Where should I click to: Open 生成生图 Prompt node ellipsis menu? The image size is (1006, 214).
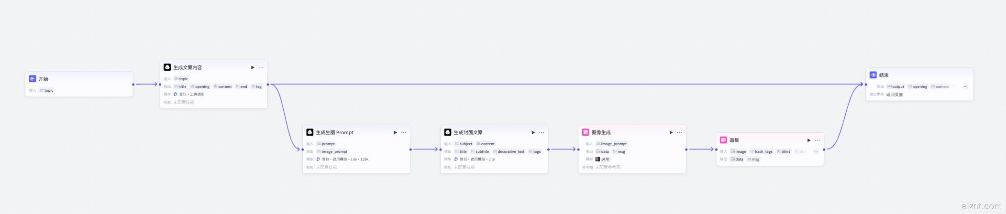[x=404, y=132]
